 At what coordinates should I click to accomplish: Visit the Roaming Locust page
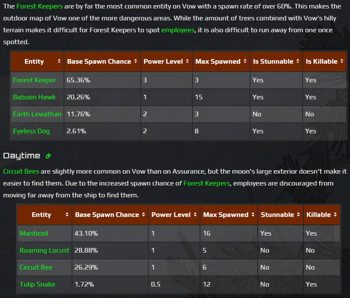(x=44, y=250)
